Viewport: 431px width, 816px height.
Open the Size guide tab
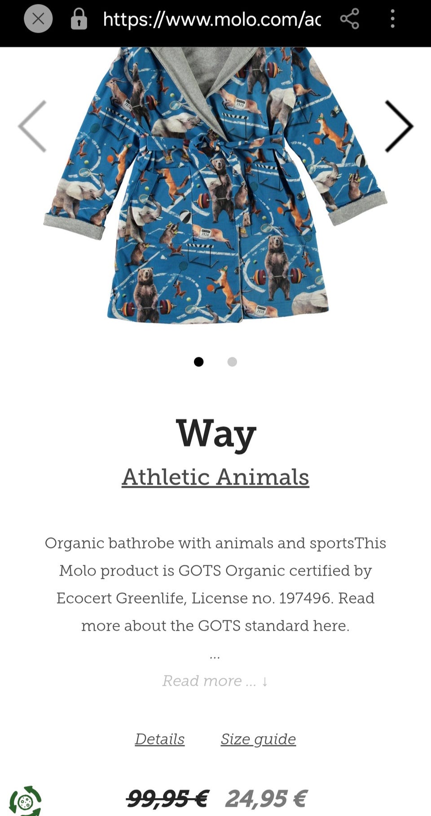point(258,739)
